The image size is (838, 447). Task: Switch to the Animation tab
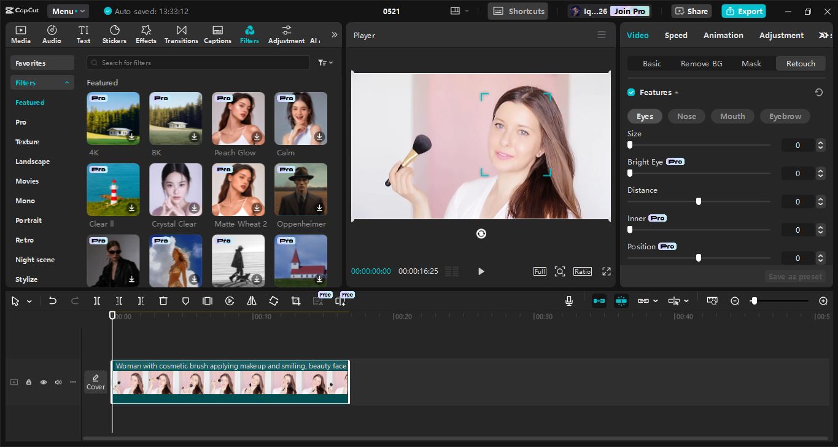click(x=723, y=35)
